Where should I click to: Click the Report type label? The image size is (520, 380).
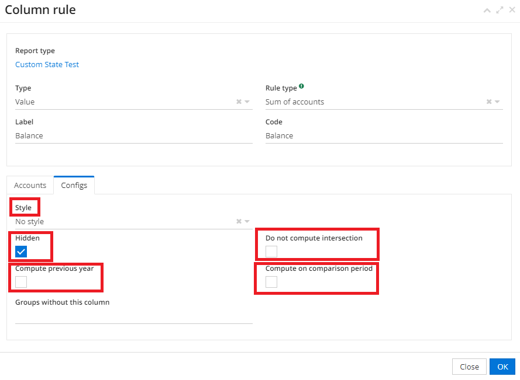[x=35, y=51]
